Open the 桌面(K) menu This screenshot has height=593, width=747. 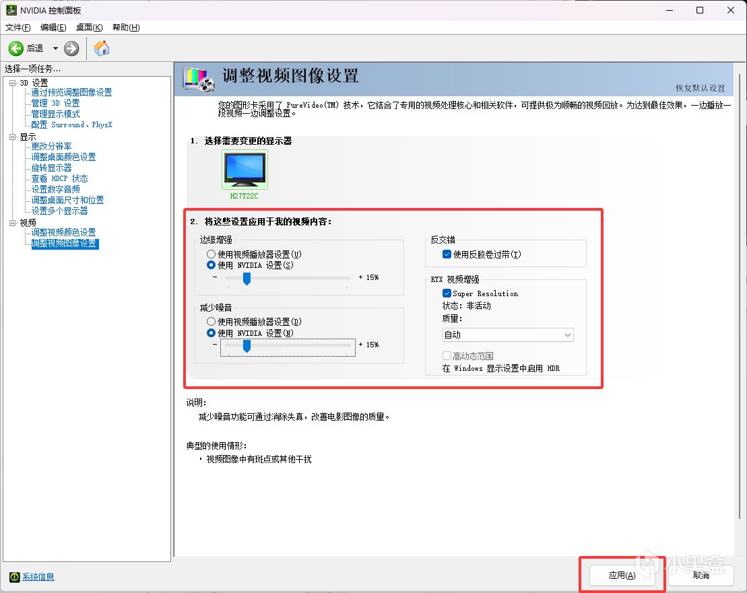(89, 28)
